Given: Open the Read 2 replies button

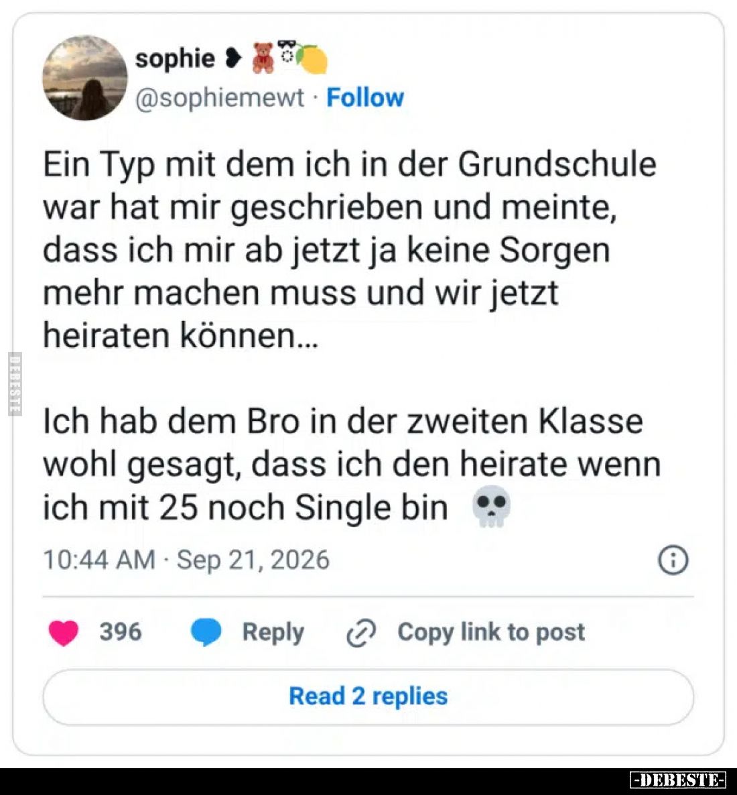Looking at the screenshot, I should click(x=368, y=696).
